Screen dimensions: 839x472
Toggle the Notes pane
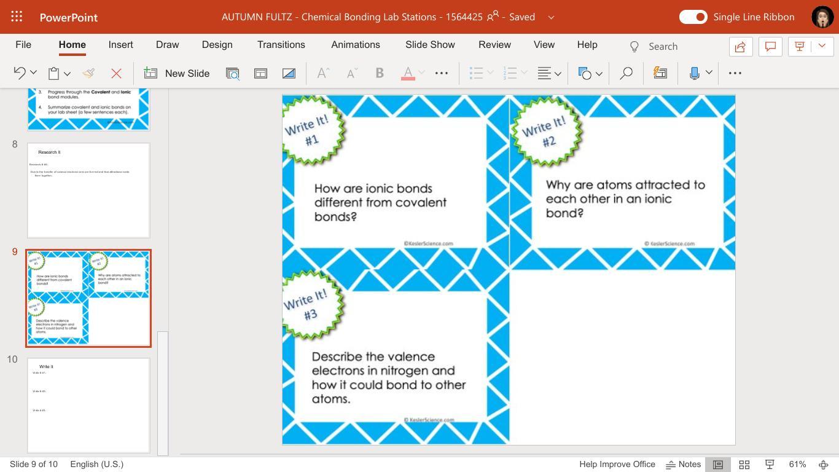(x=684, y=465)
